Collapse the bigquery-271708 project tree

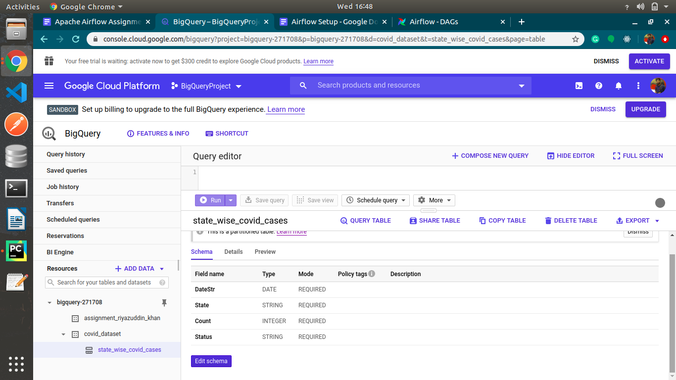[x=49, y=302]
